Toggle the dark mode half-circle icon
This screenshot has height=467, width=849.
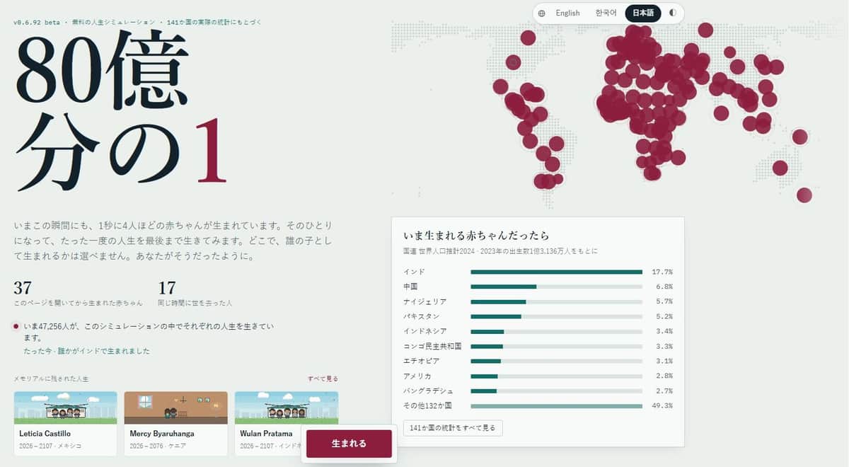coord(672,13)
